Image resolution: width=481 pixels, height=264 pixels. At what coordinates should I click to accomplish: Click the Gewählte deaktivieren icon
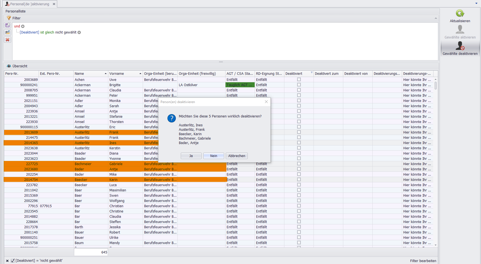tap(460, 46)
